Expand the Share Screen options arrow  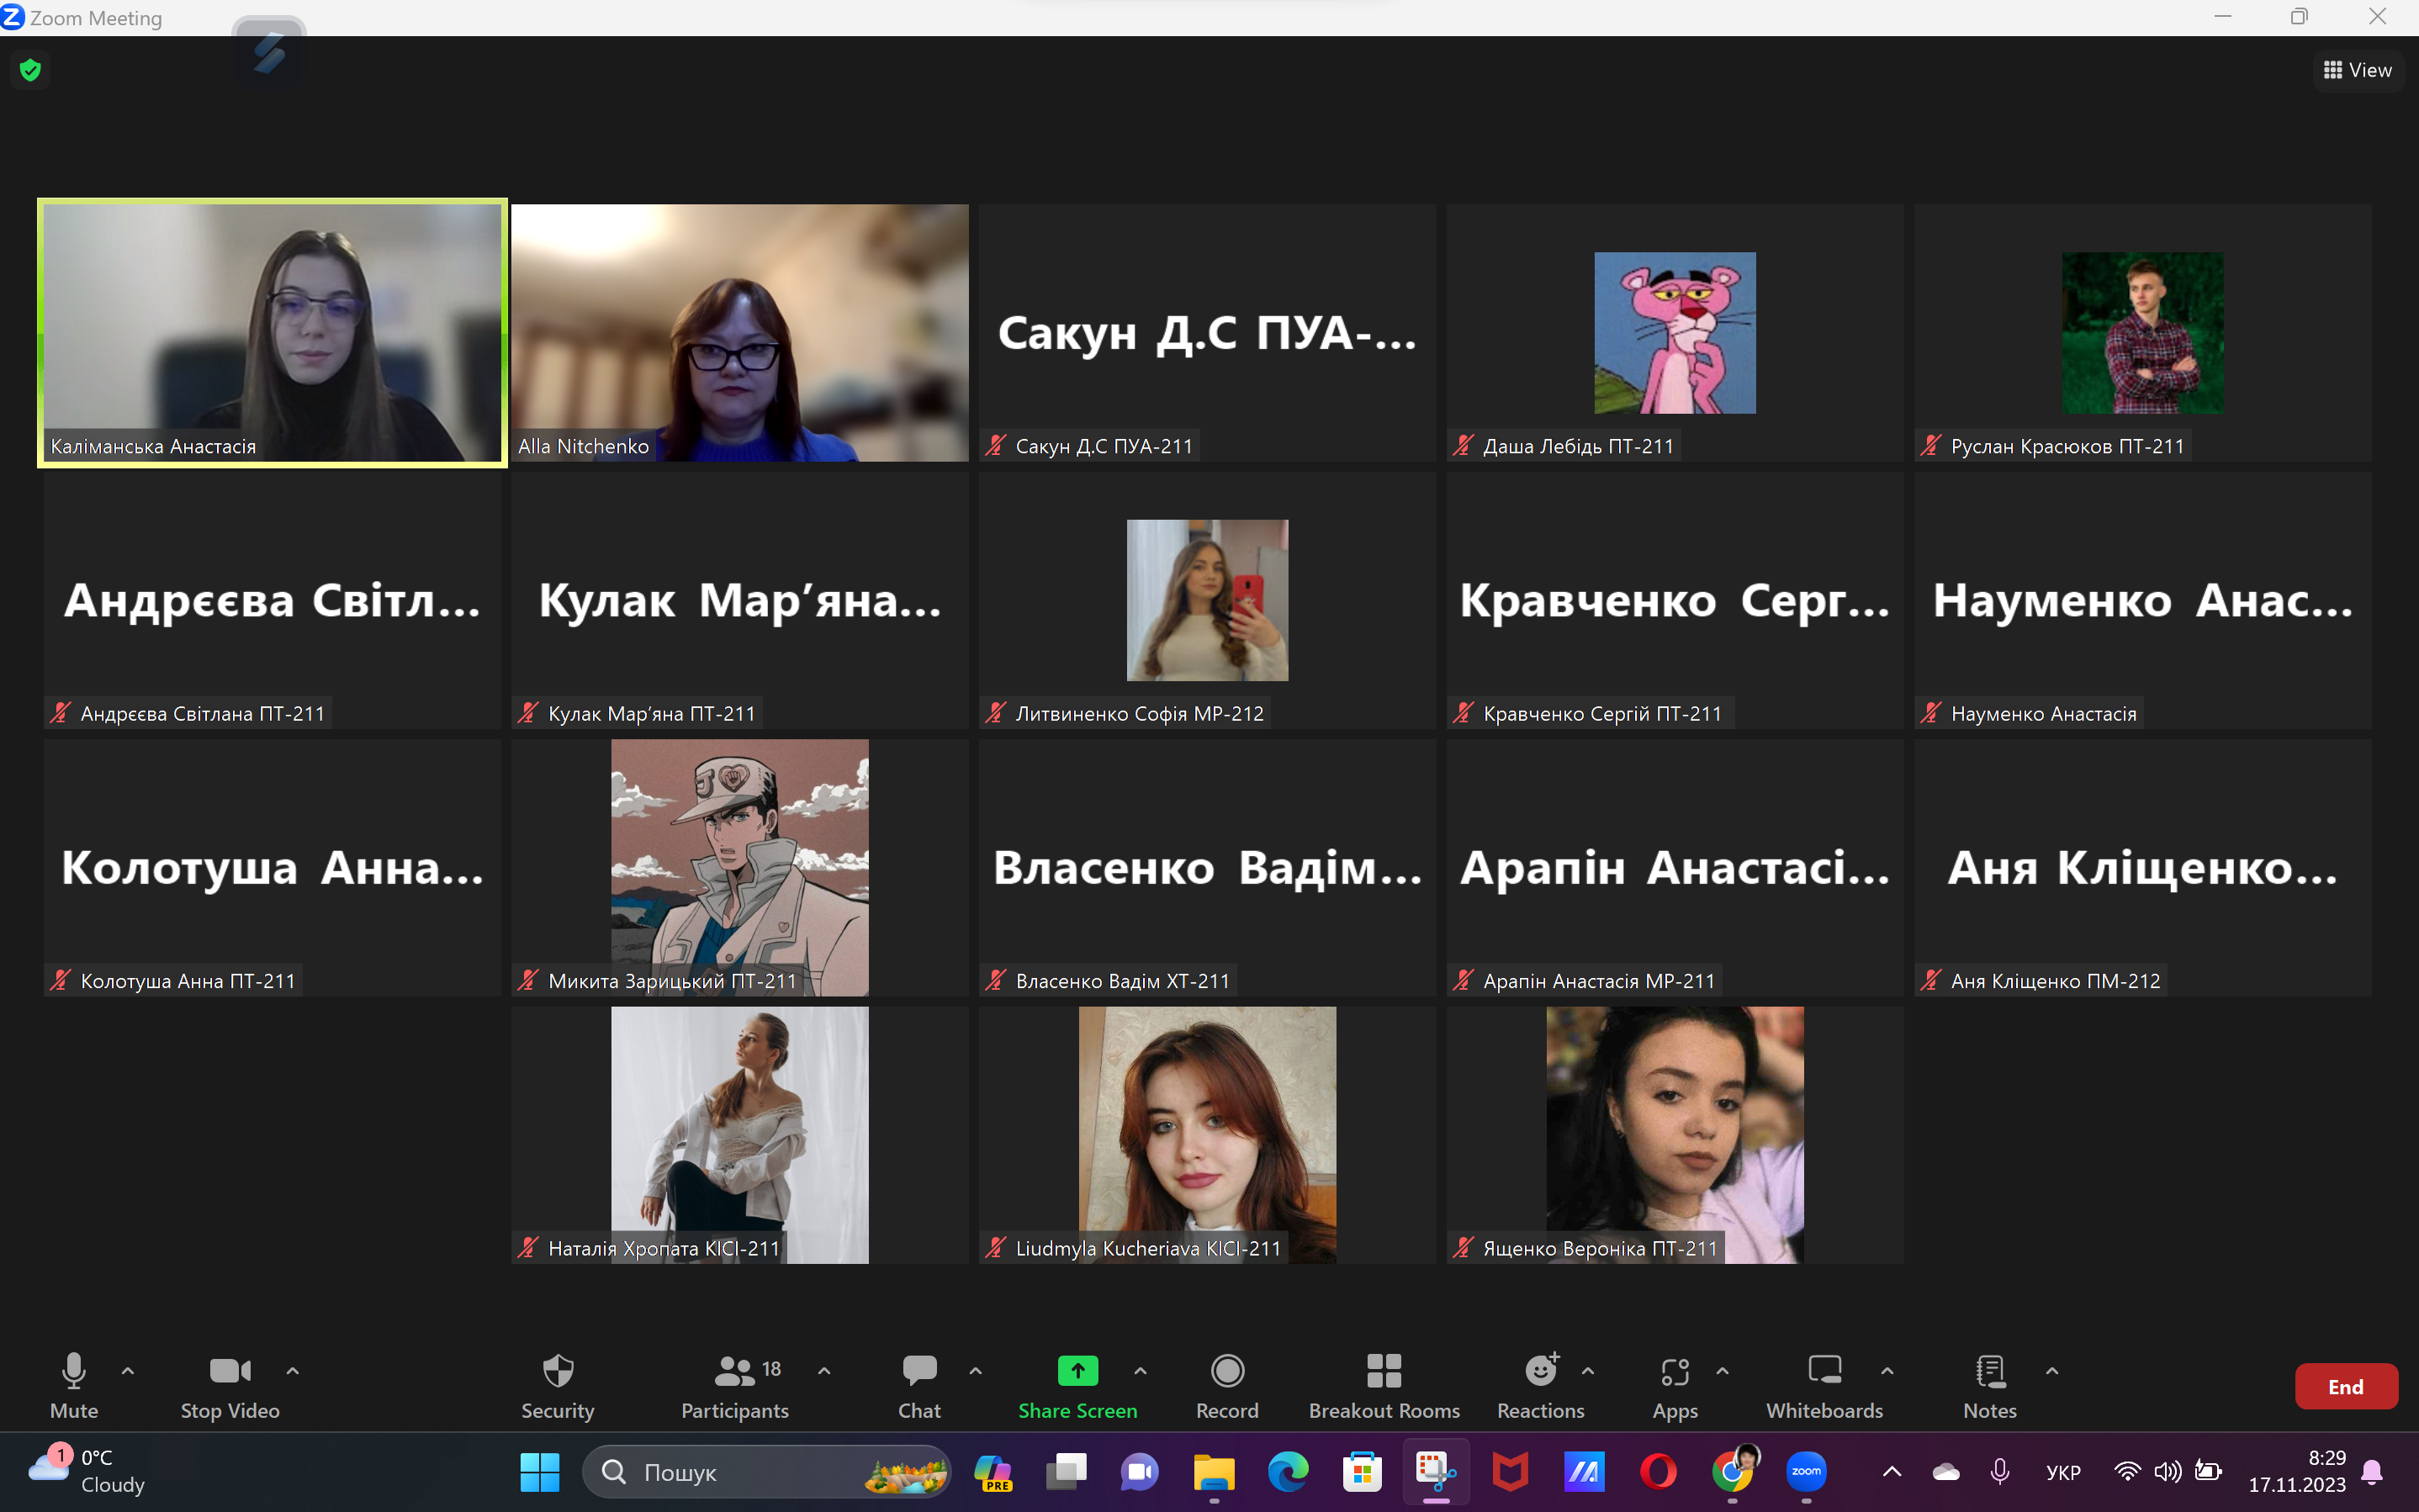pos(1140,1371)
